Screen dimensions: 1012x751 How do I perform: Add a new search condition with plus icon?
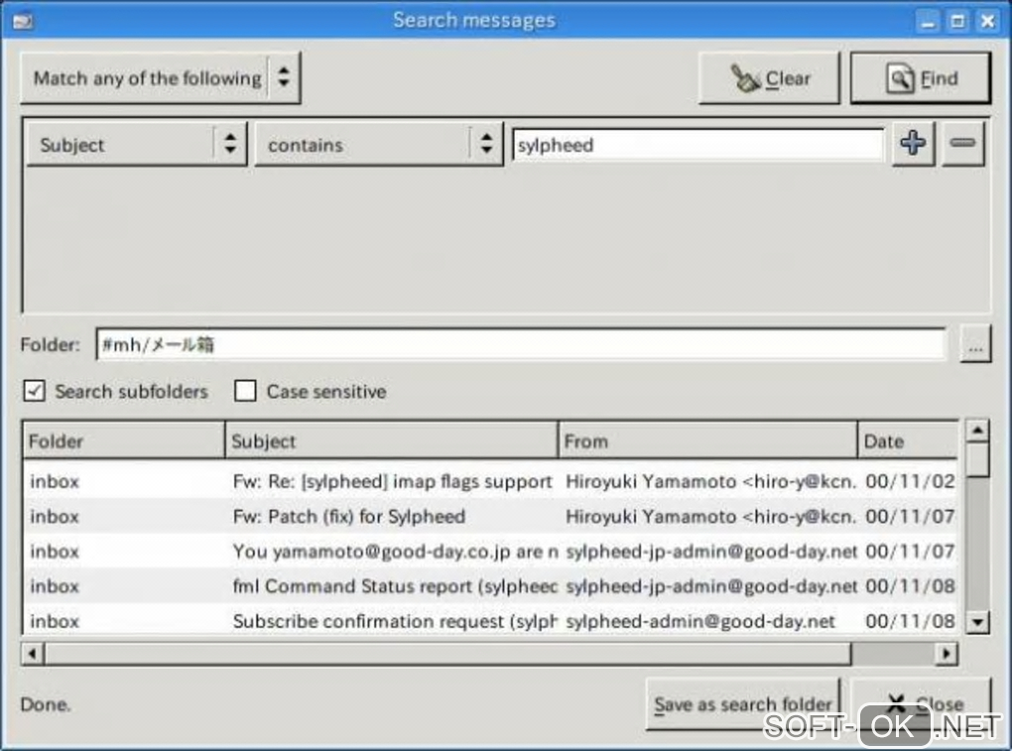pyautogui.click(x=913, y=143)
